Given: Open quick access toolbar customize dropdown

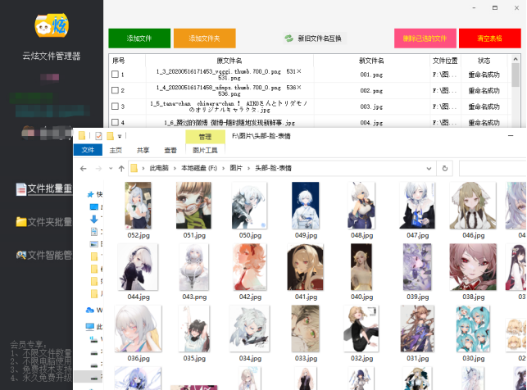Looking at the screenshot, I should click(x=120, y=136).
